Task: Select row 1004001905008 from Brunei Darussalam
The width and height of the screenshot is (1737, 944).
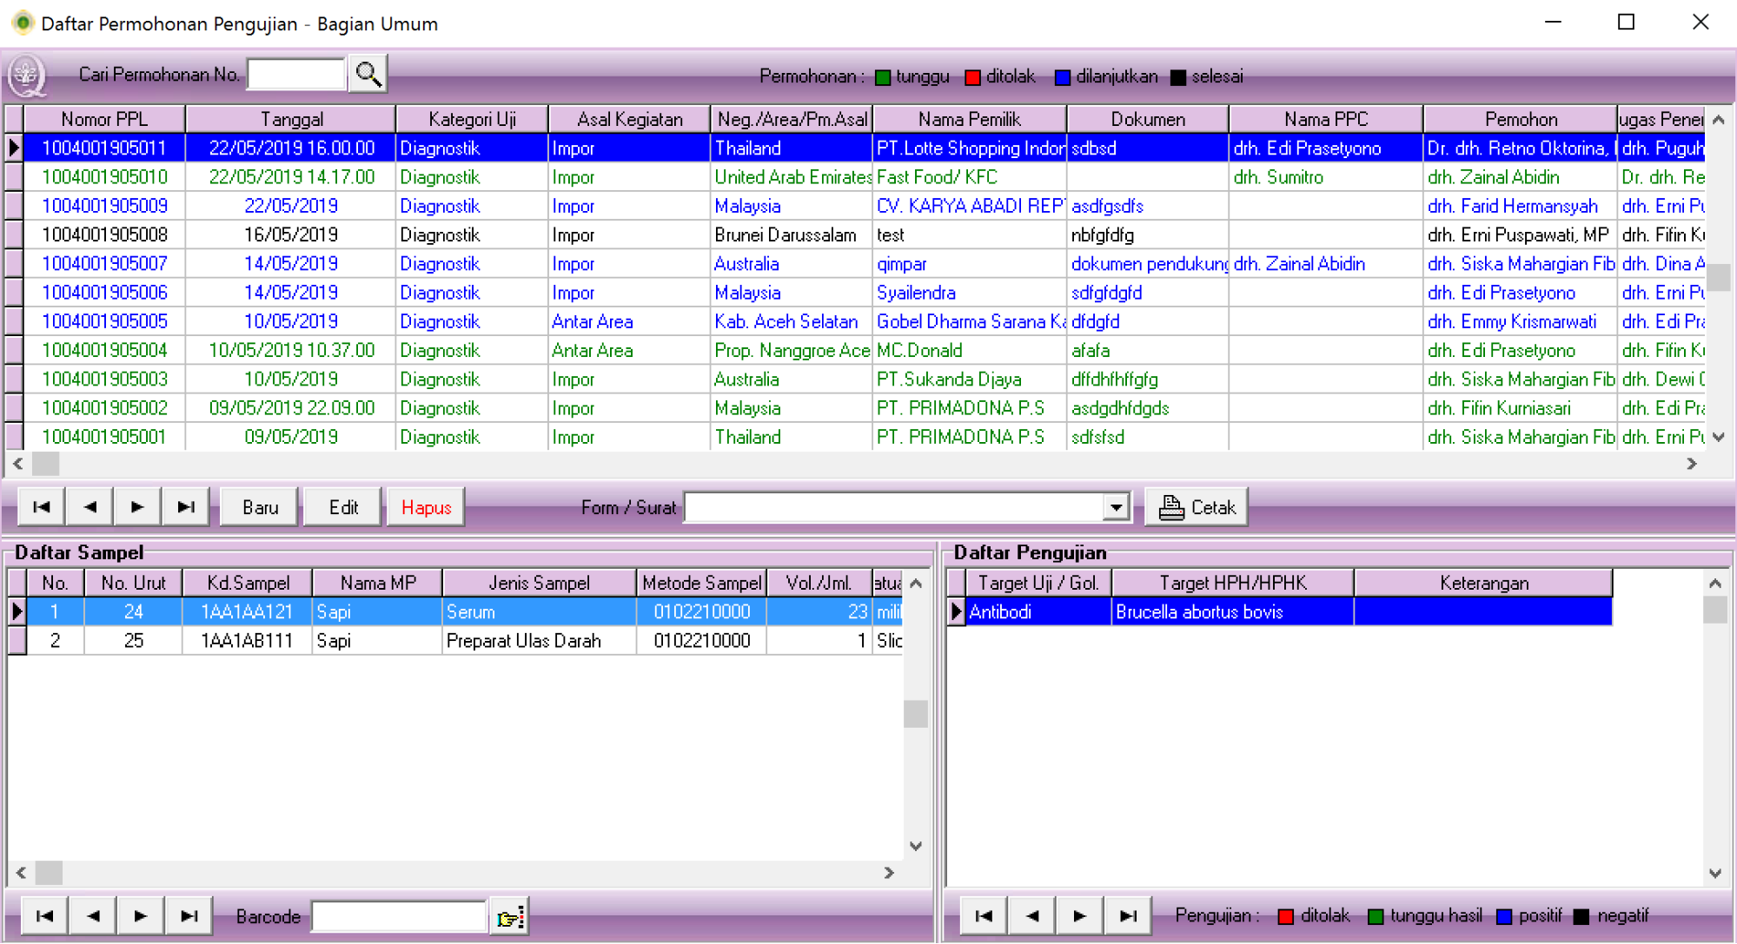Action: coord(104,234)
